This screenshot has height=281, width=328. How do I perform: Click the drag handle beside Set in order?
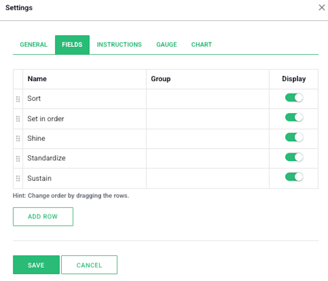18,119
